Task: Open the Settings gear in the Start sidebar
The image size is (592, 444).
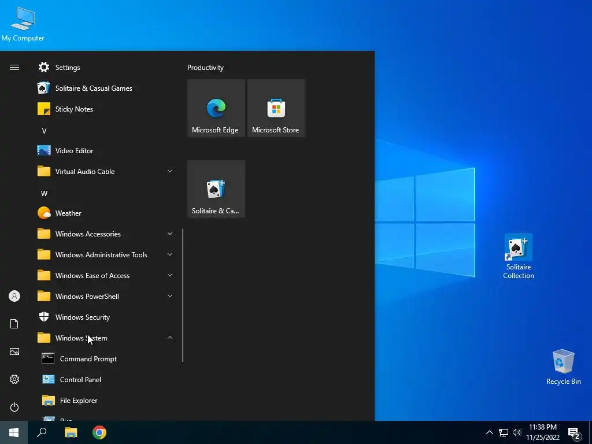Action: pyautogui.click(x=14, y=379)
